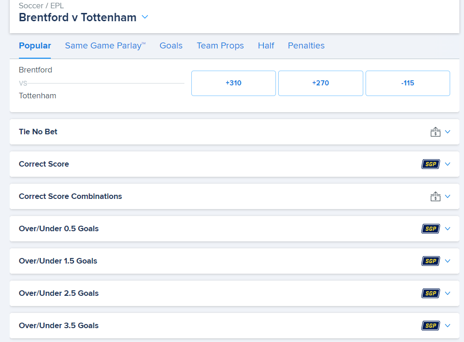Click SGP badge on Over/Under 2.5 Goals
This screenshot has width=464, height=342.
click(431, 293)
